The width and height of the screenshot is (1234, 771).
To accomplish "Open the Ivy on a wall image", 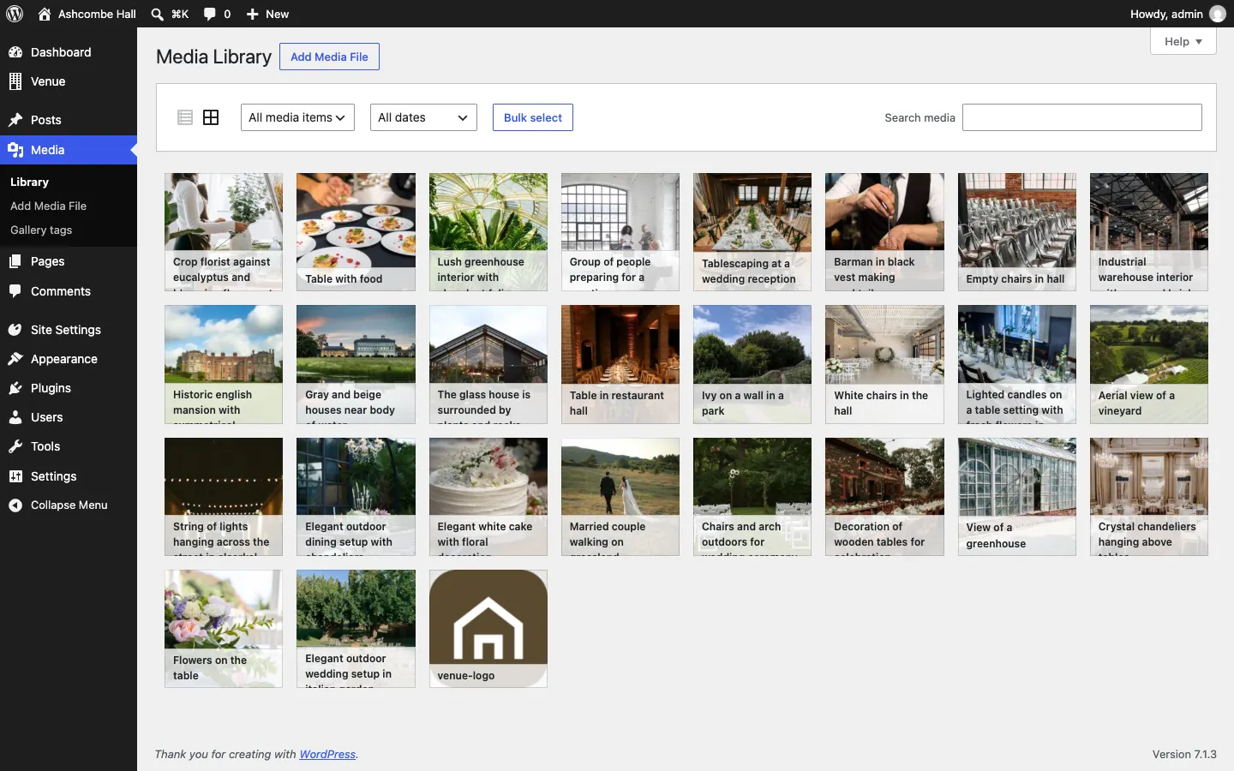I will [752, 364].
